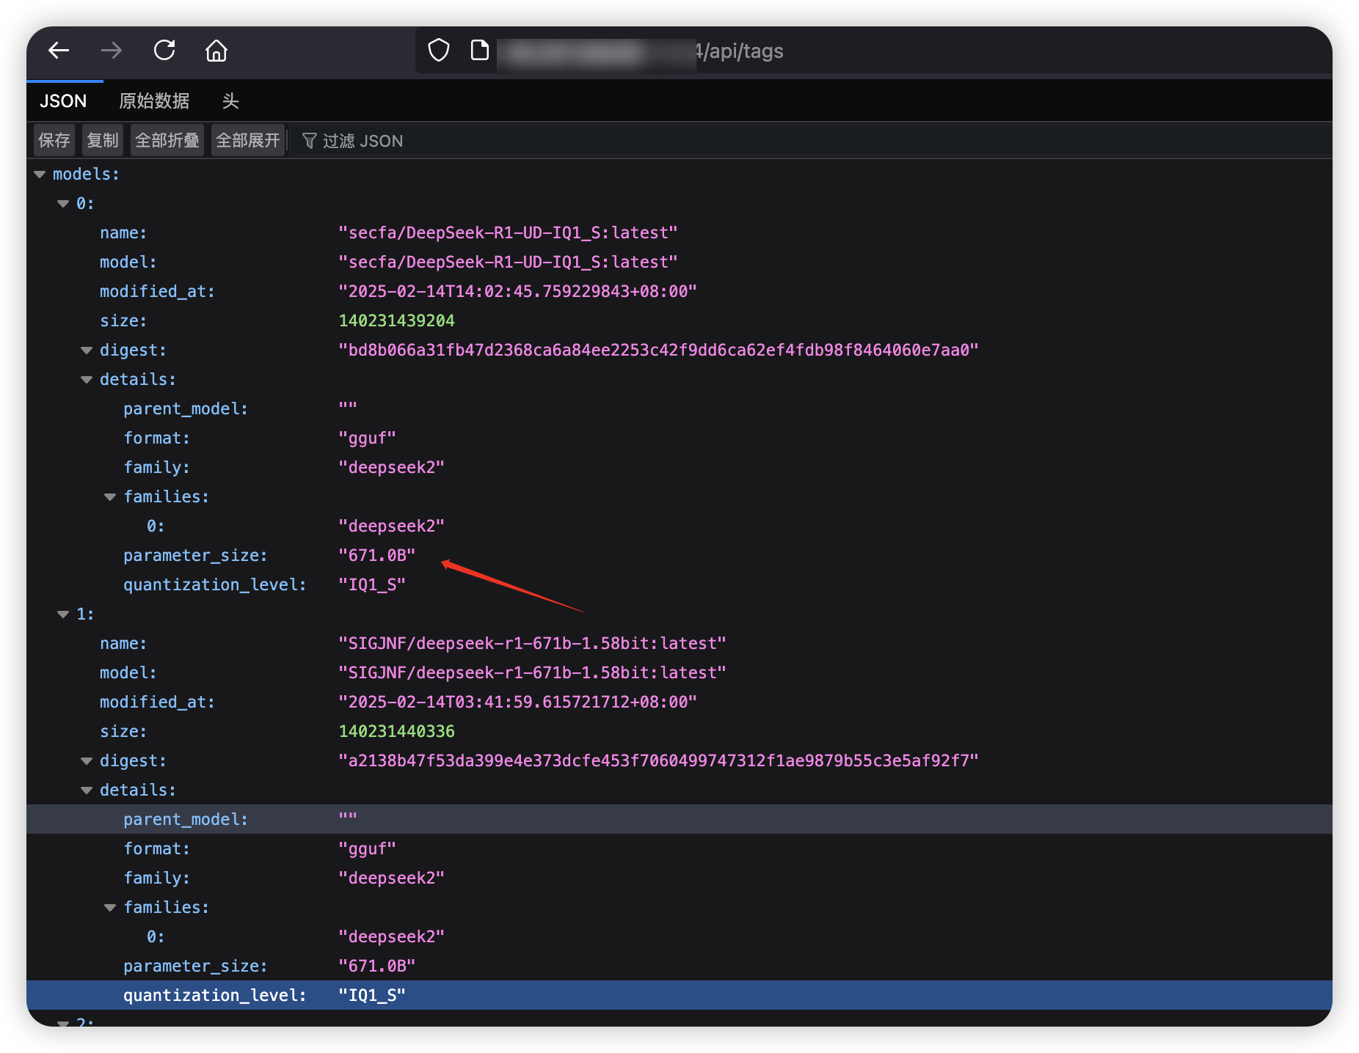Screen dimensions: 1359x1053
Task: Open the 头 headers tab
Action: click(230, 101)
